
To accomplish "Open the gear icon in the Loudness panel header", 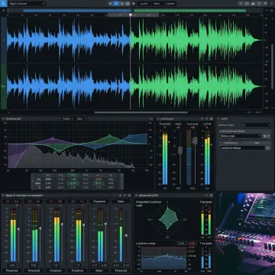I will 212,118.
